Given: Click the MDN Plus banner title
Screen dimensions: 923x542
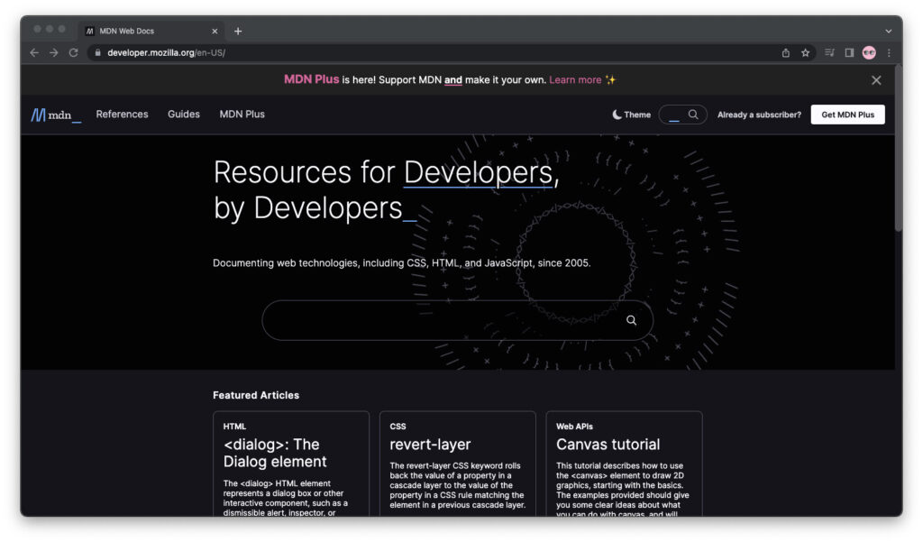Looking at the screenshot, I should [x=311, y=79].
